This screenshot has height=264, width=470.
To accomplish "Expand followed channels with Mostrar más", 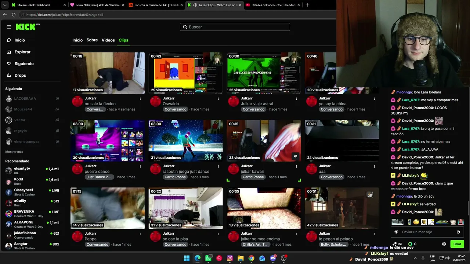I will coord(14,152).
